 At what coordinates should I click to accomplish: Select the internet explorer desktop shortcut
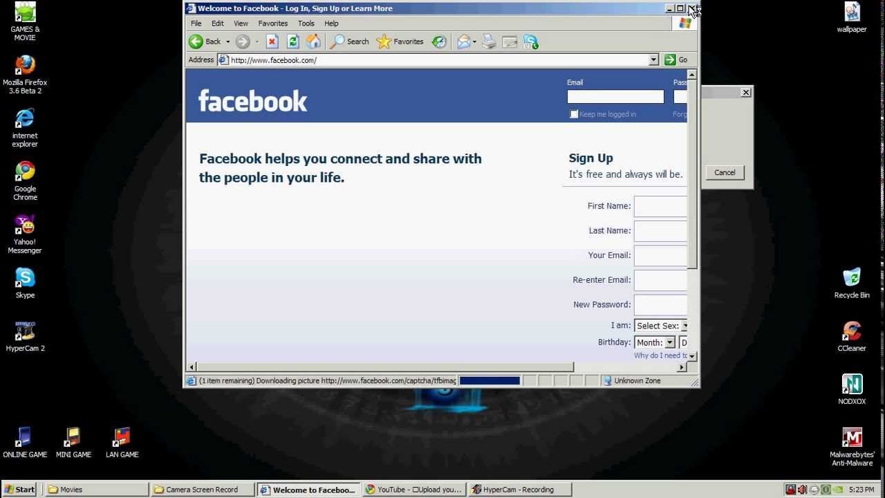pos(25,128)
